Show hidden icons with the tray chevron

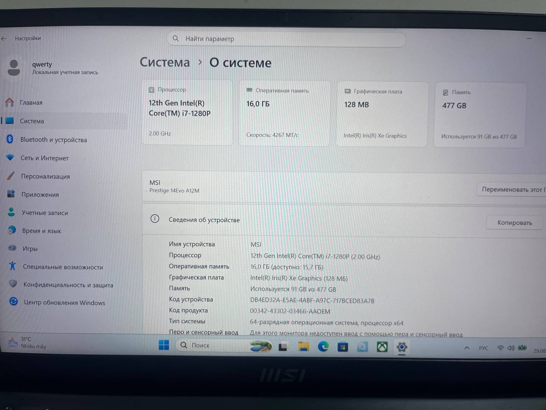[467, 348]
